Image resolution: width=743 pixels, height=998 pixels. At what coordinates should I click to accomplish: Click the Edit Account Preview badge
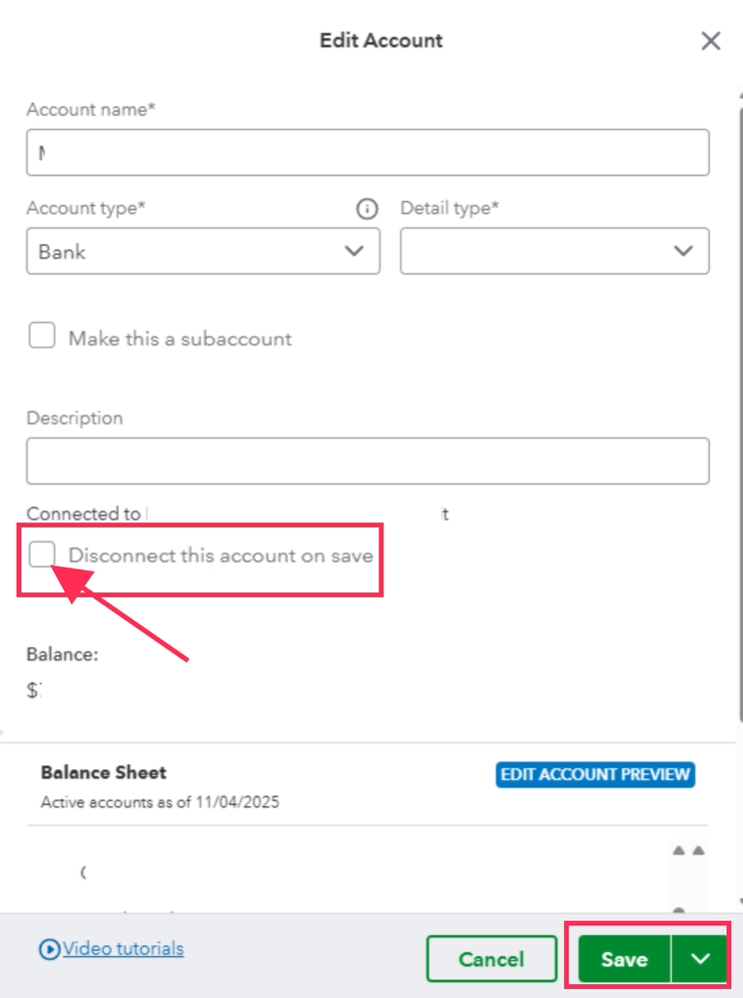[595, 774]
